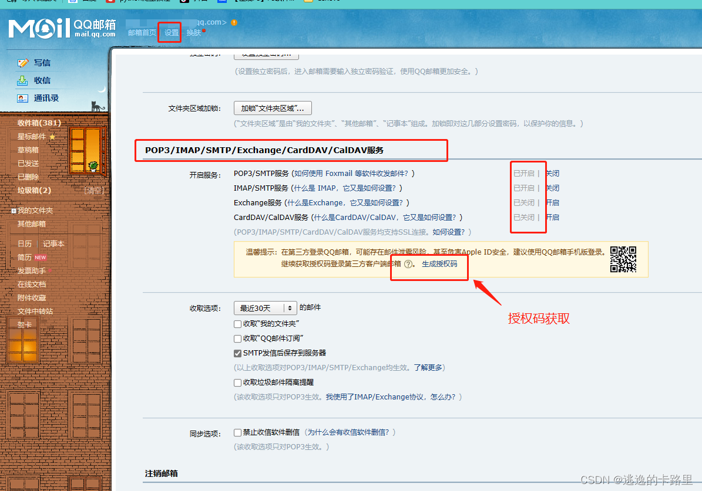The width and height of the screenshot is (702, 491).
Task: Open 收件箱(381) folder
Action: click(x=39, y=123)
